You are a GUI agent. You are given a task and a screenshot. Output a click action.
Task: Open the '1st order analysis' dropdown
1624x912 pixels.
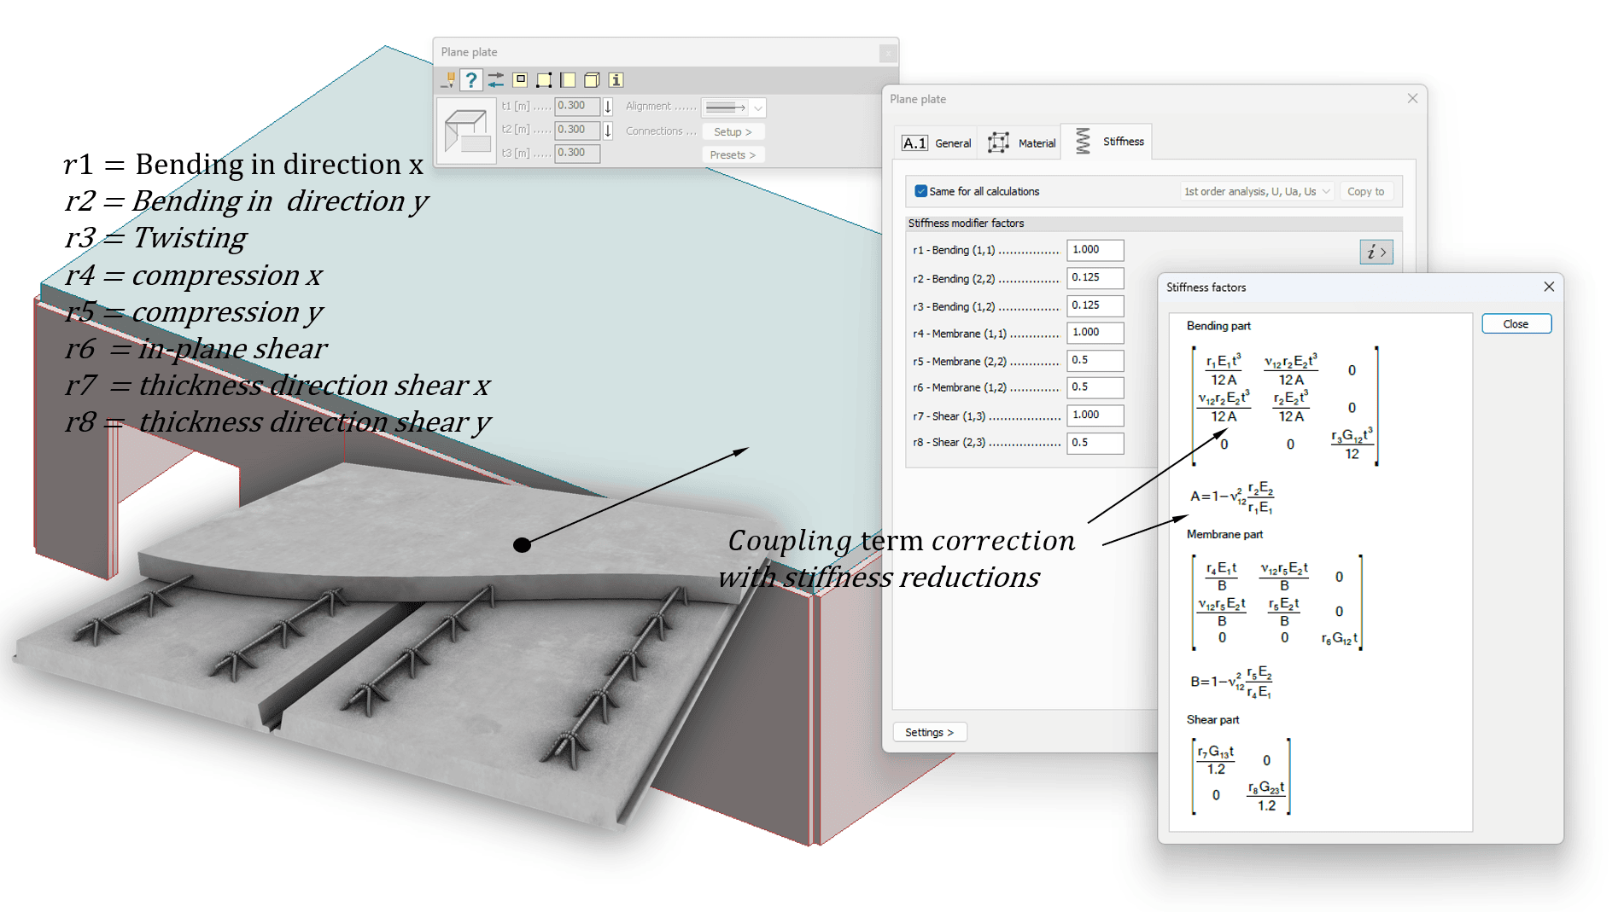1256,192
